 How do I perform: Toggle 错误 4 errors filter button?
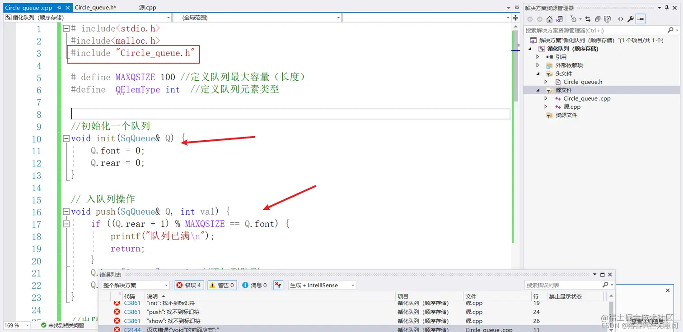[x=189, y=285]
